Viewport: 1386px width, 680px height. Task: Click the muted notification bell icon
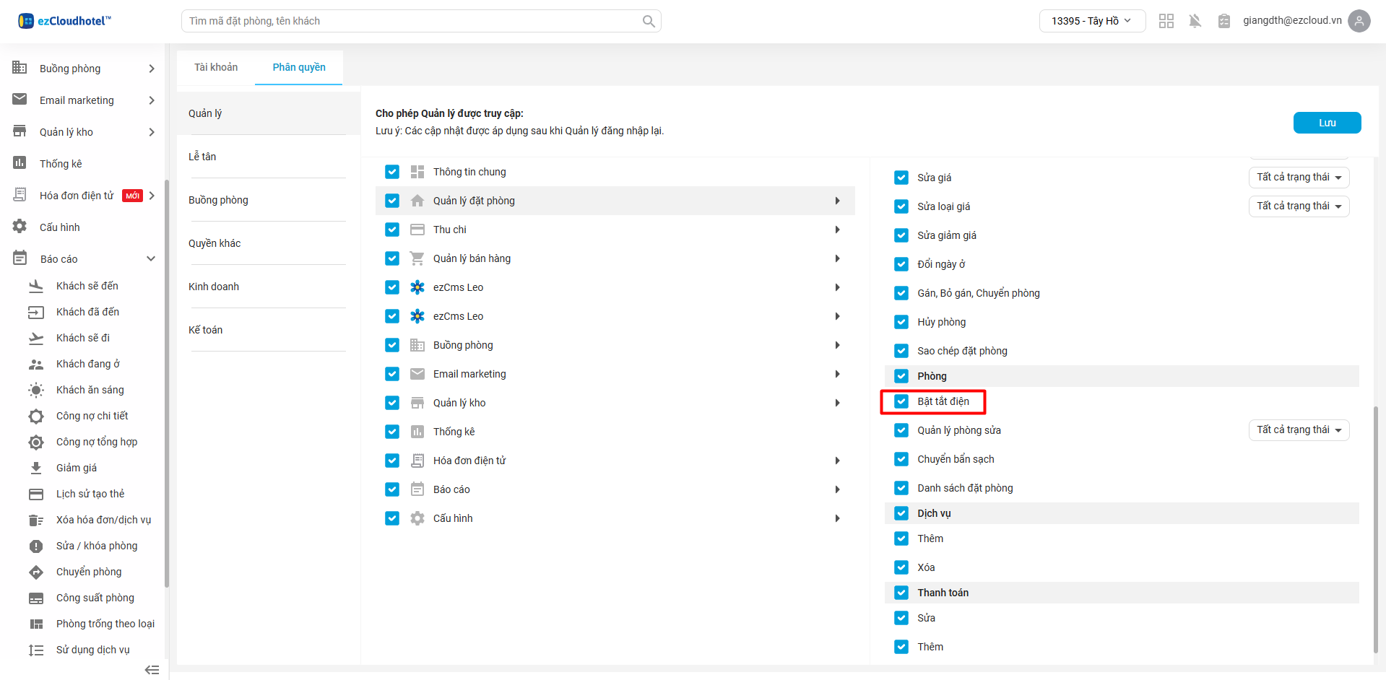click(1195, 21)
